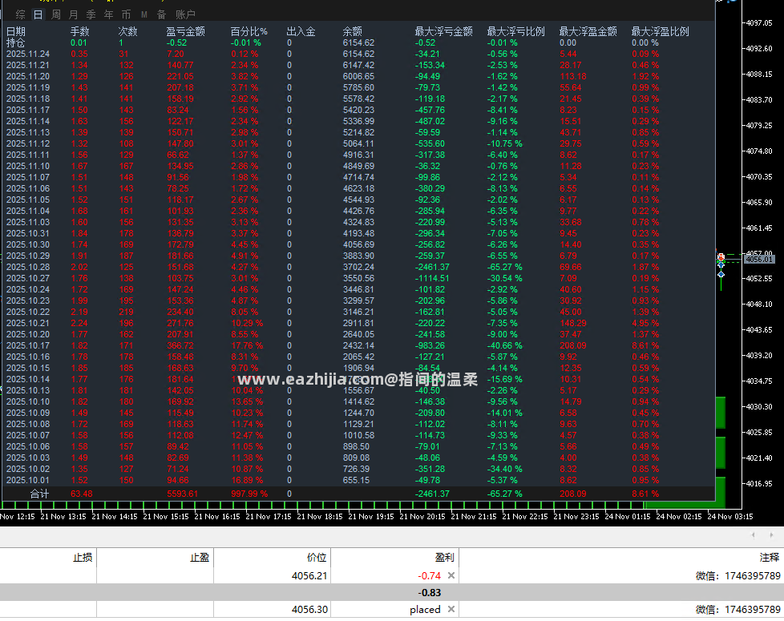784x621 pixels.
Task: Open the 周 weekly statistics tab
Action: click(56, 14)
